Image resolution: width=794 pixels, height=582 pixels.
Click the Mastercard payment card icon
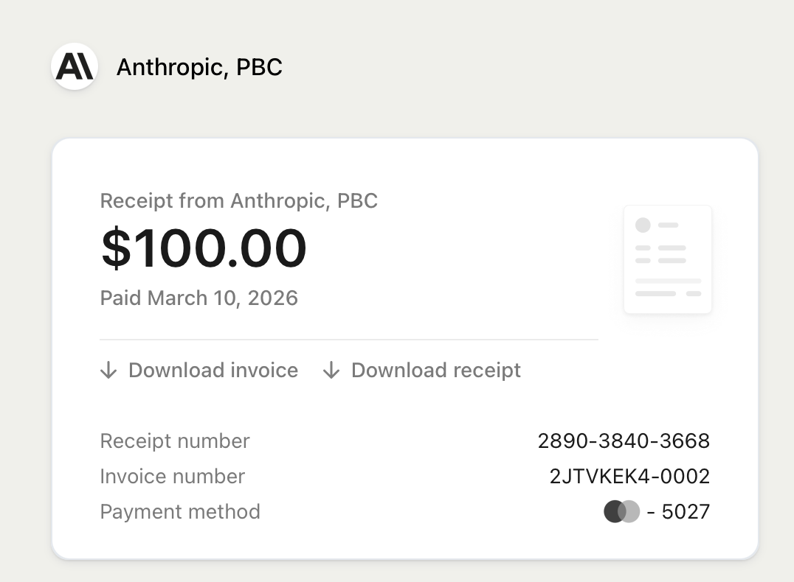pyautogui.click(x=622, y=512)
